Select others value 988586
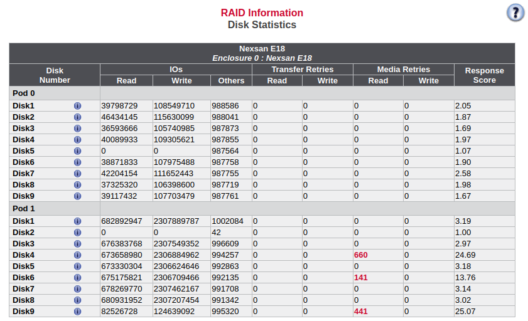The height and width of the screenshot is (321, 528). 225,106
